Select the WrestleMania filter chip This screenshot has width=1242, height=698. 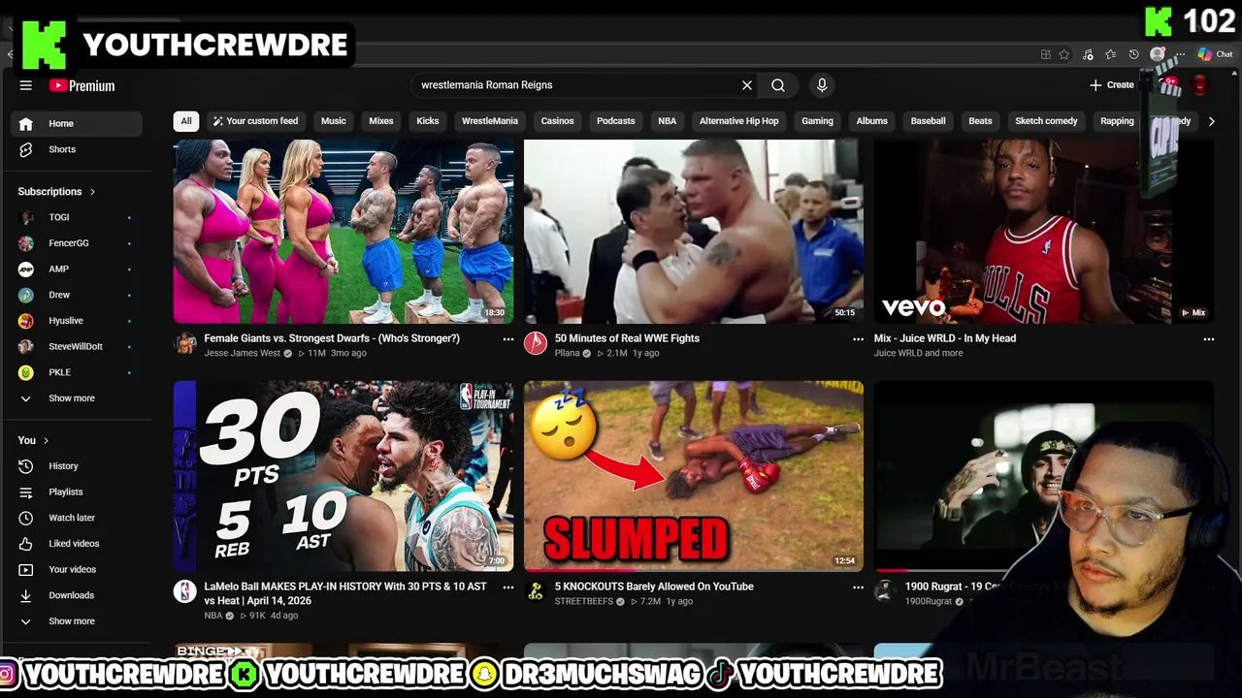[490, 121]
